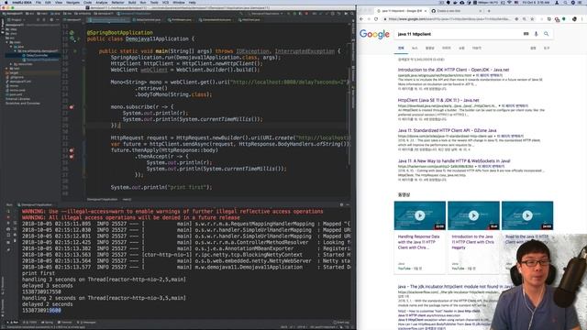The height and width of the screenshot is (330, 587).
Task: Play the Handling Response Data video thumbnail
Action: click(x=420, y=215)
